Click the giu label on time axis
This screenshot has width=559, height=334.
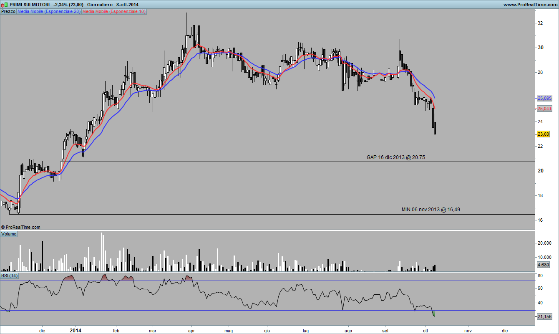pyautogui.click(x=267, y=330)
